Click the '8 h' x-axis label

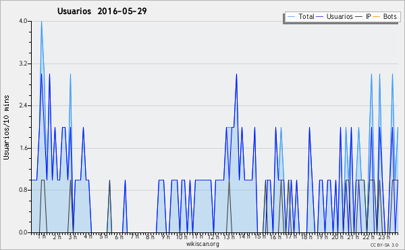tap(150, 236)
